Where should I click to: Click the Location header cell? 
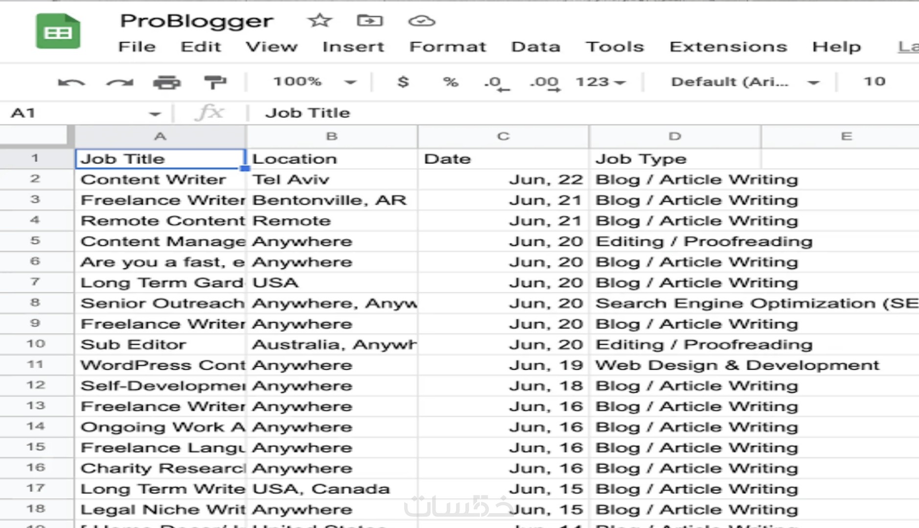click(332, 159)
